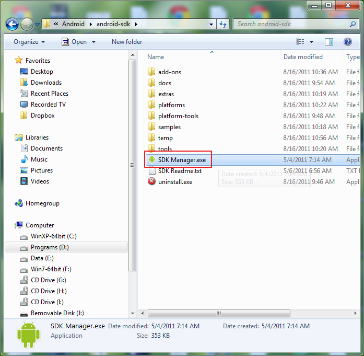364x356 pixels.
Task: Create a New folder
Action: (x=127, y=42)
